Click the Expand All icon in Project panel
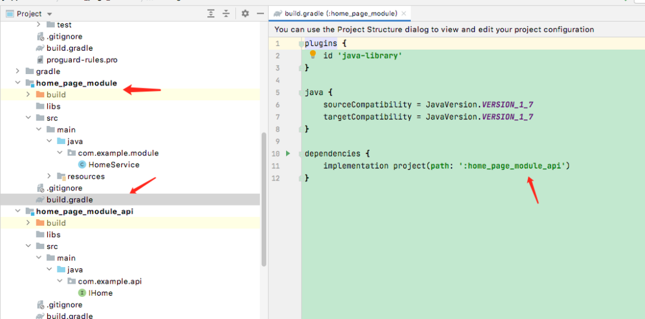This screenshot has height=319, width=645. [211, 14]
